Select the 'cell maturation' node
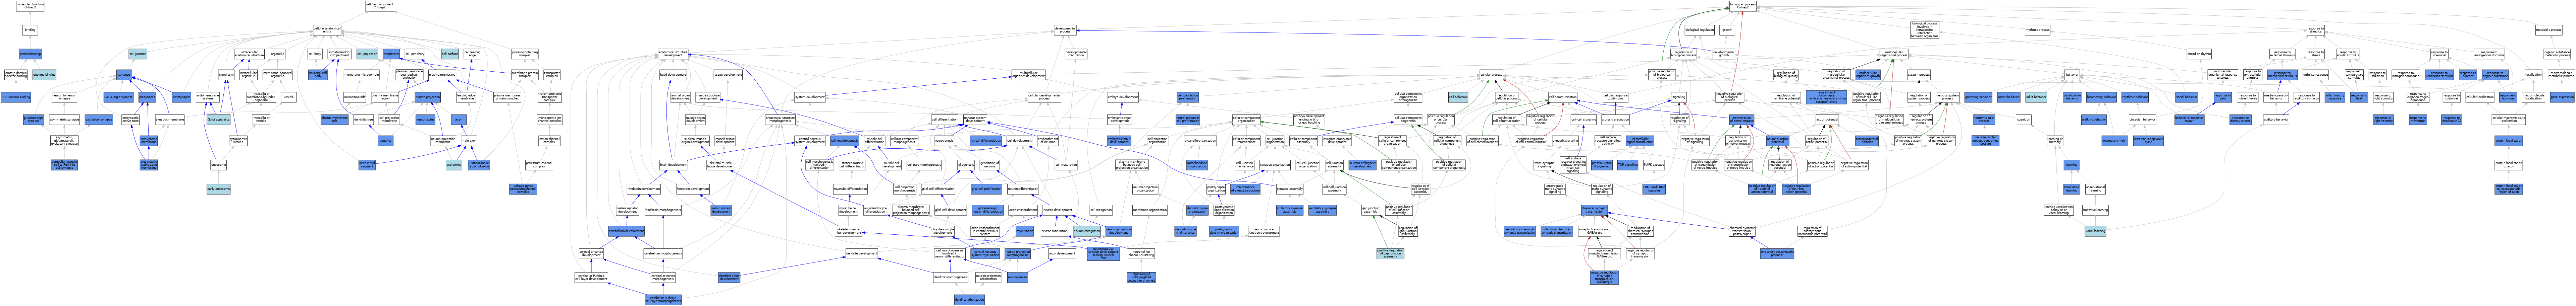The width and height of the screenshot is (2576, 306). [1066, 164]
